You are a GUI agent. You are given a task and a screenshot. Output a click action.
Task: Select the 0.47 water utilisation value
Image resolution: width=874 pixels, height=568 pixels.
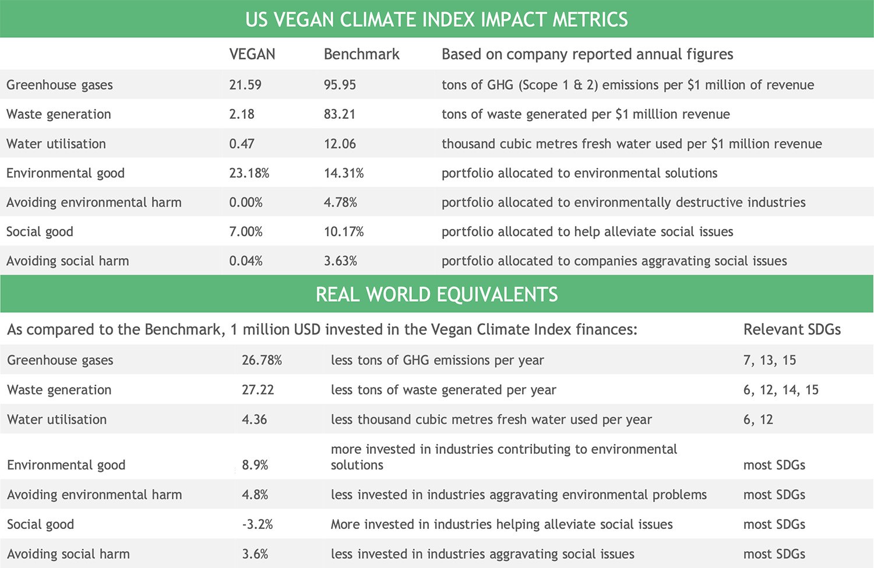point(241,144)
